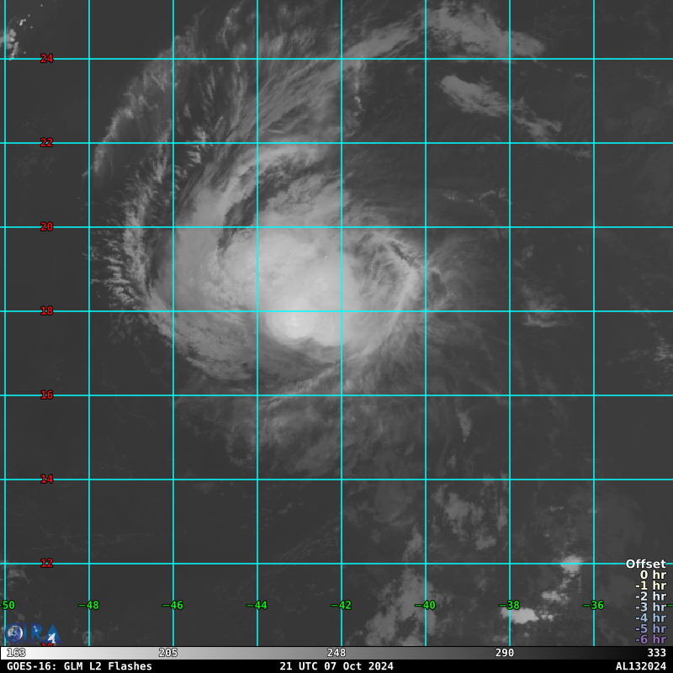Pick the -3 hr offset legend entry
Screen dimensions: 673x673
pyautogui.click(x=651, y=607)
